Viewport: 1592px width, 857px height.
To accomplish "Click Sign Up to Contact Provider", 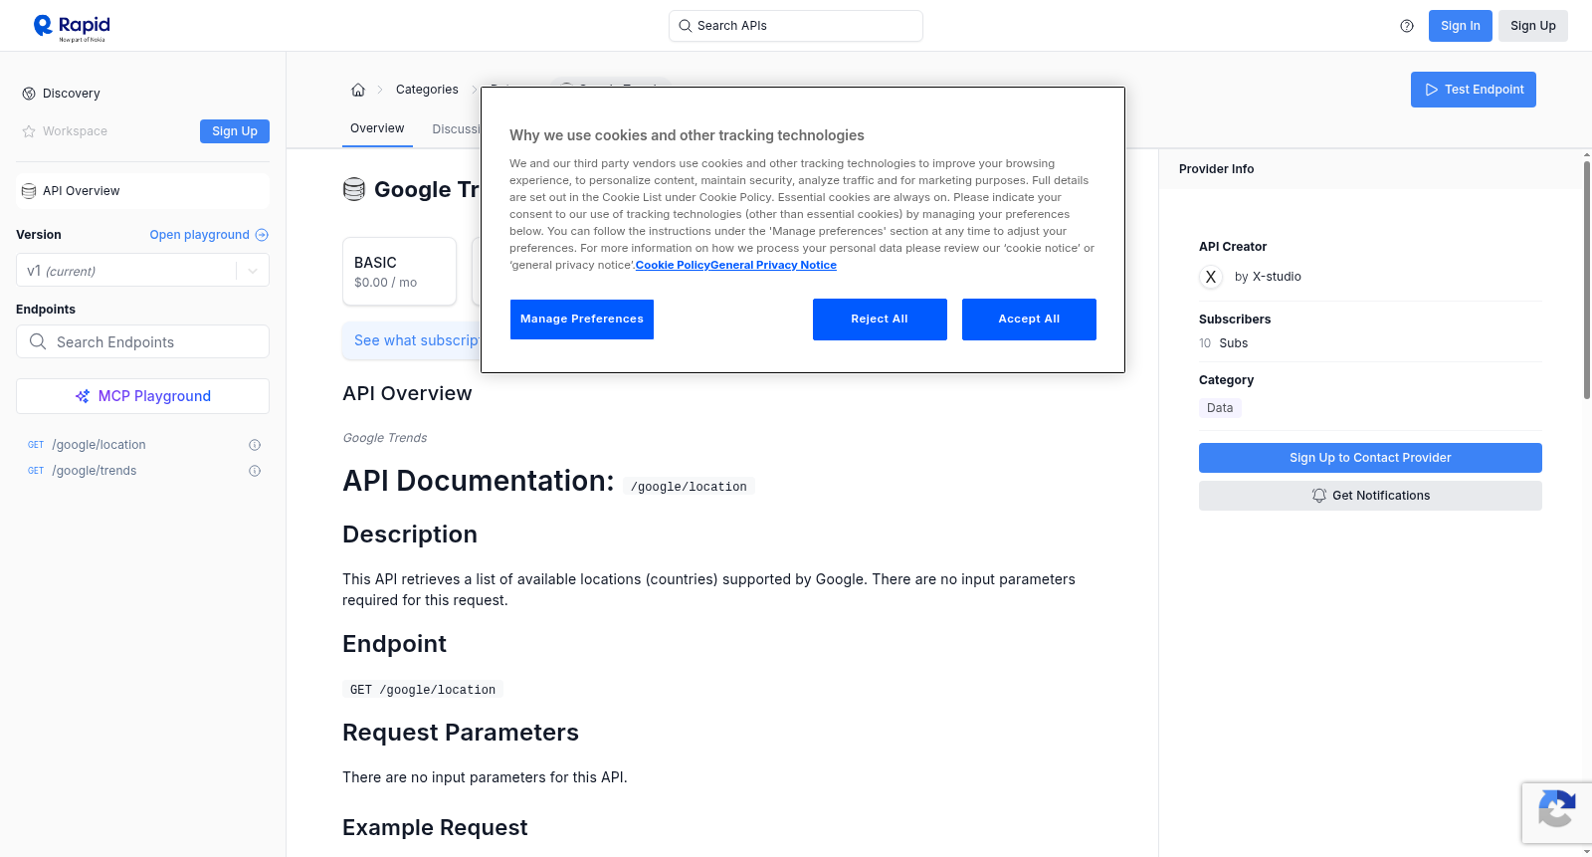I will pyautogui.click(x=1370, y=458).
